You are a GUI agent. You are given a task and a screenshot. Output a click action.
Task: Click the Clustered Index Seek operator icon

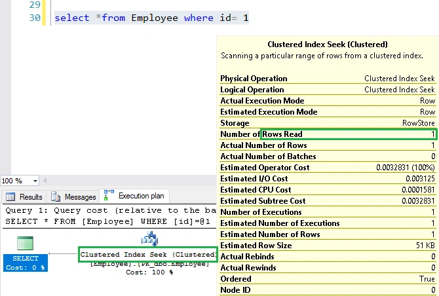pyautogui.click(x=150, y=238)
